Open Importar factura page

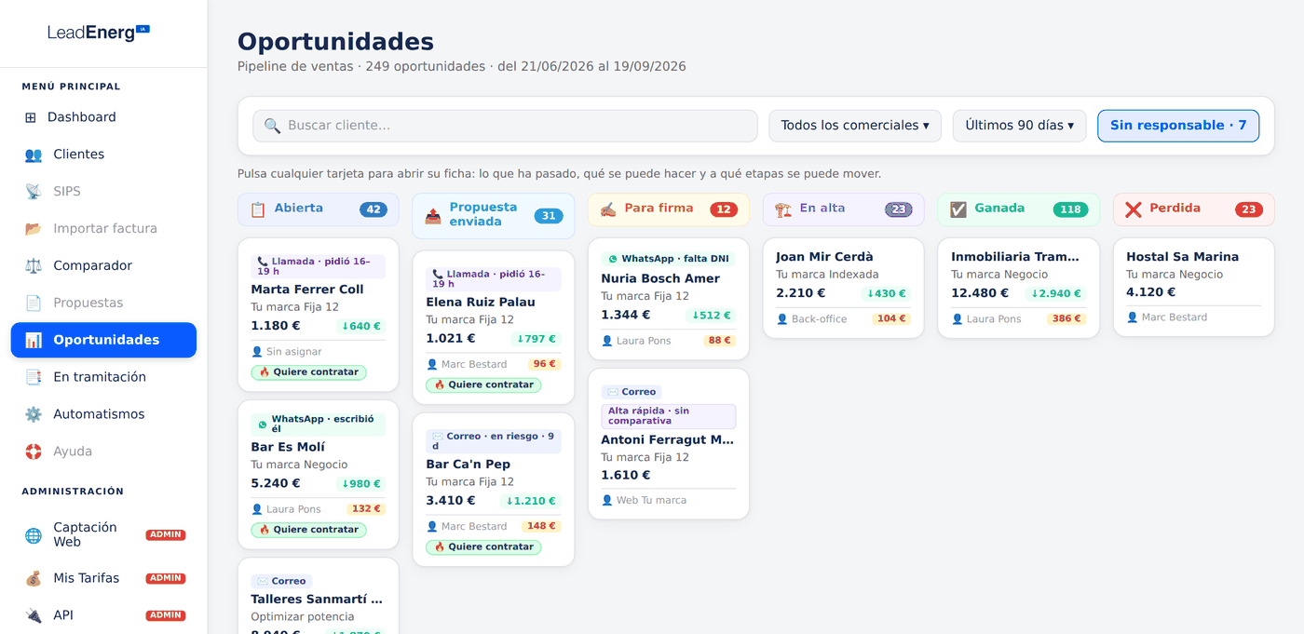click(x=103, y=229)
